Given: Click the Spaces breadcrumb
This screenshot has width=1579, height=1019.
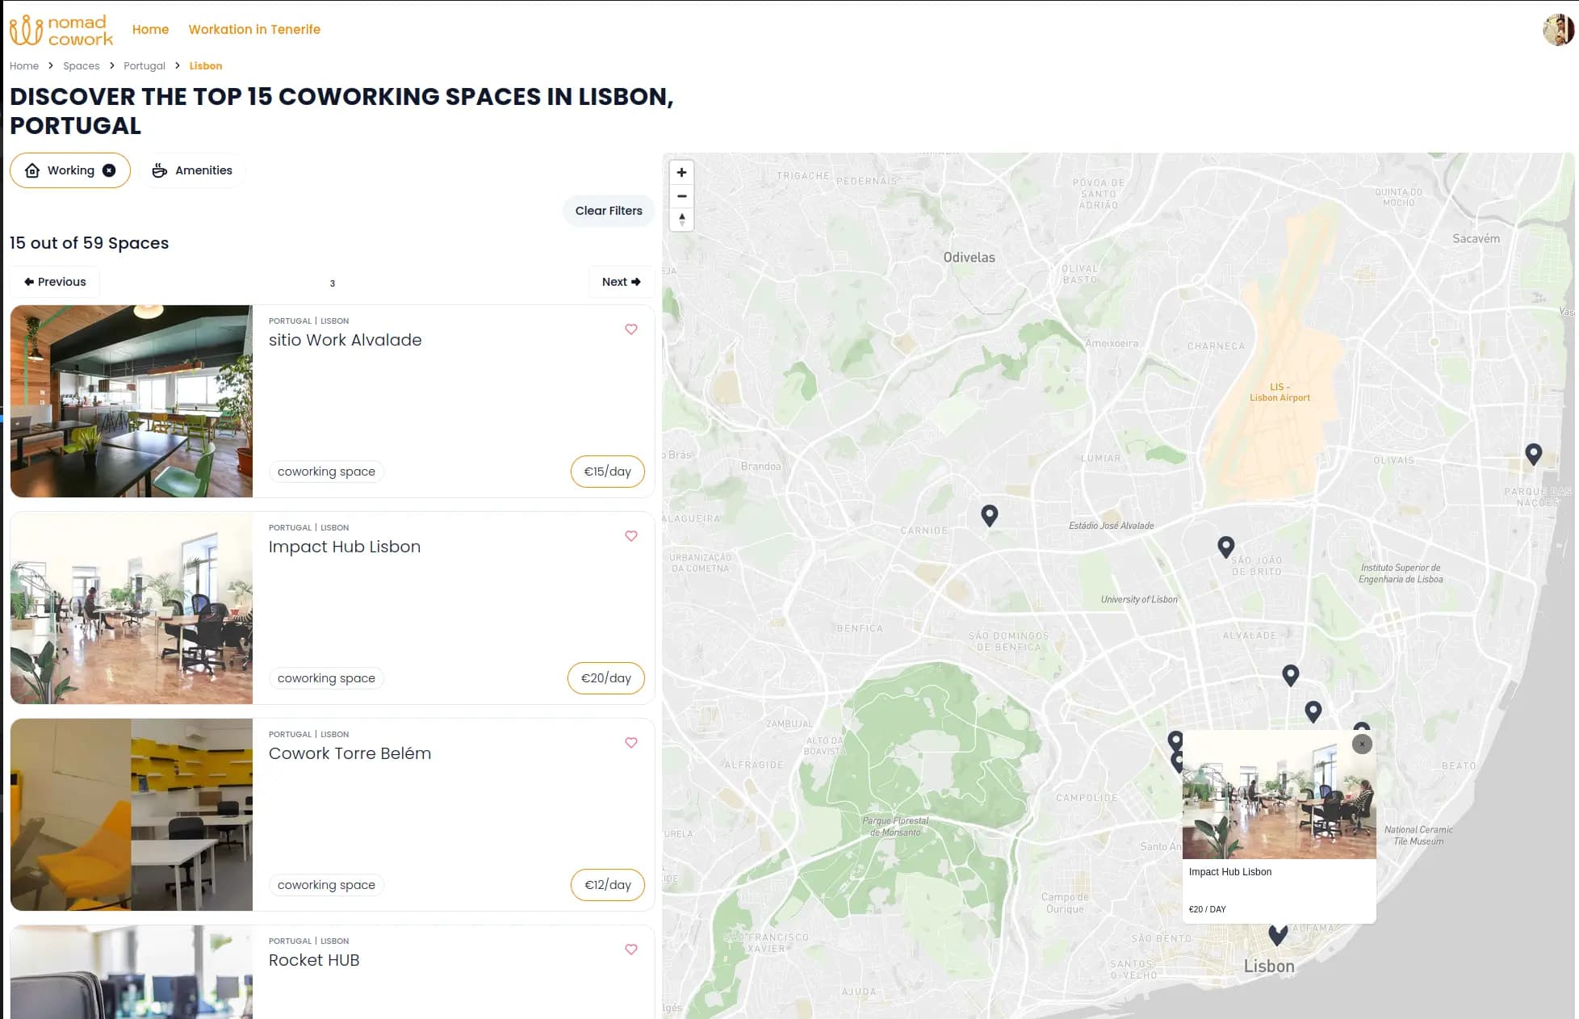Looking at the screenshot, I should click(x=82, y=66).
